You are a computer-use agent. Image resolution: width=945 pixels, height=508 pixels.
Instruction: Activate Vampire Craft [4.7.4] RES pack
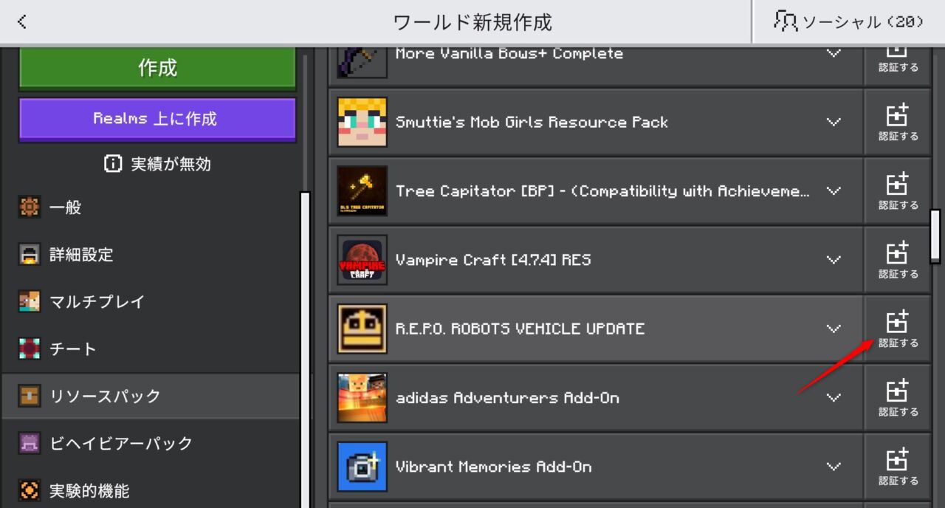coord(898,260)
